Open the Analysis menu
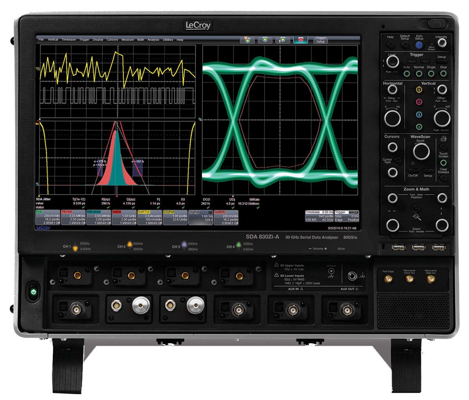 [x=153, y=39]
